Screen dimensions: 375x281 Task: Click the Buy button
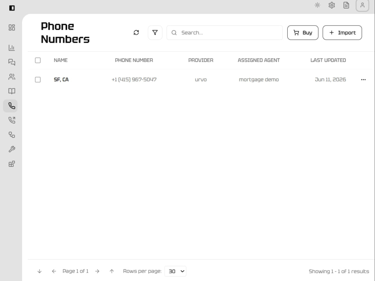click(303, 33)
